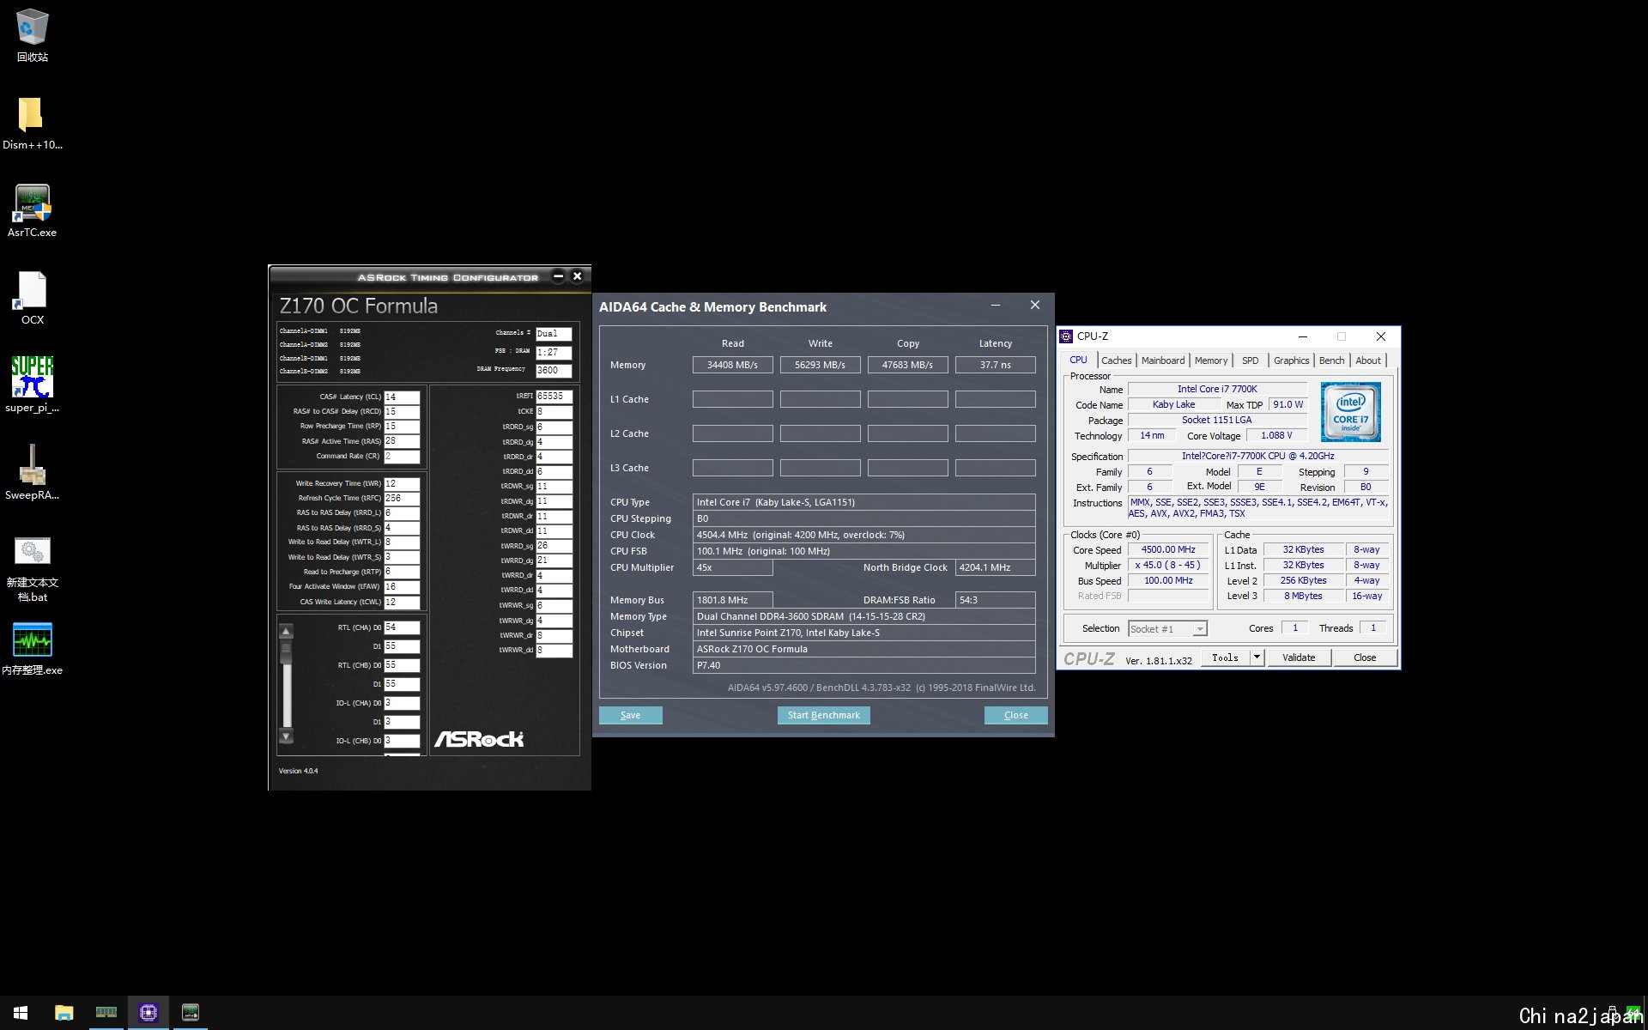Switch to the Mainboard tab in CPU-Z
The width and height of the screenshot is (1648, 1030).
point(1163,360)
